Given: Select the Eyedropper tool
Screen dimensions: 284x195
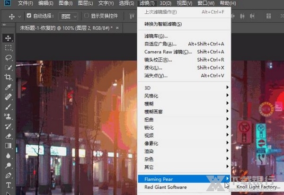Looking at the screenshot, I should click(8, 87).
